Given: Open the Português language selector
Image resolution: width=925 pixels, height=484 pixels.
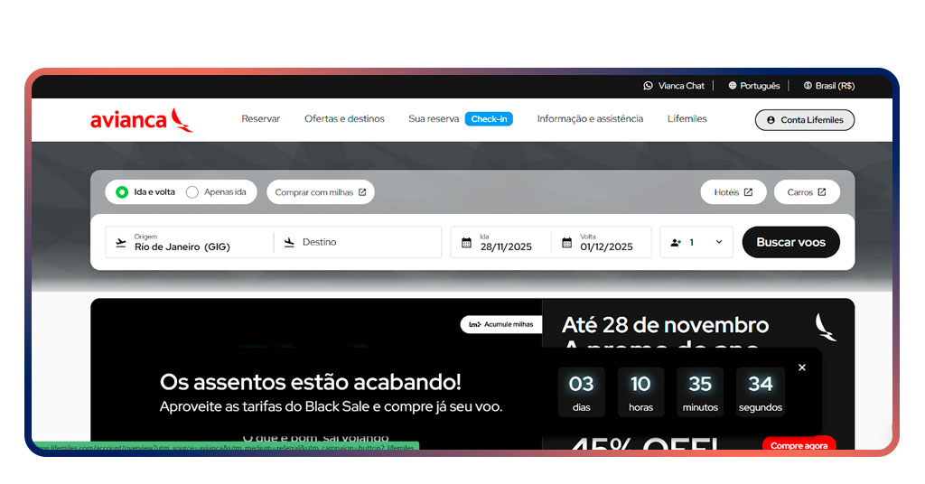Looking at the screenshot, I should click(x=754, y=86).
